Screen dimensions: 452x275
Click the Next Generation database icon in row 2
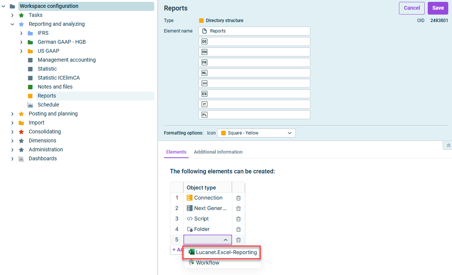(x=191, y=208)
